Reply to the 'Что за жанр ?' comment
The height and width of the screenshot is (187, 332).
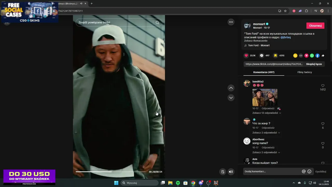pyautogui.click(x=268, y=128)
